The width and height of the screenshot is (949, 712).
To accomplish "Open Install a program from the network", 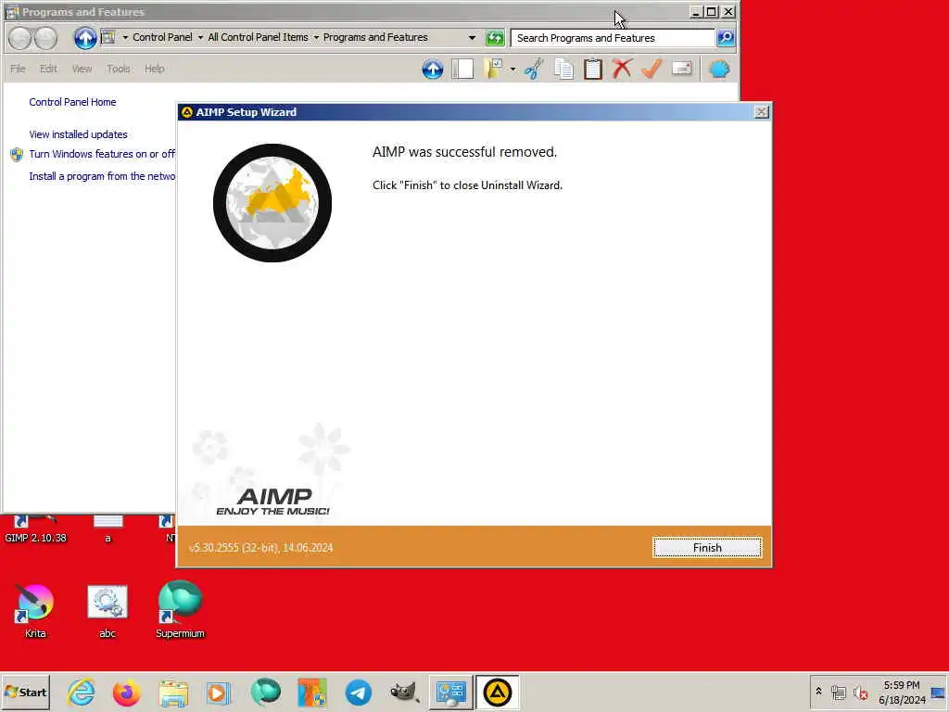I will click(x=102, y=176).
